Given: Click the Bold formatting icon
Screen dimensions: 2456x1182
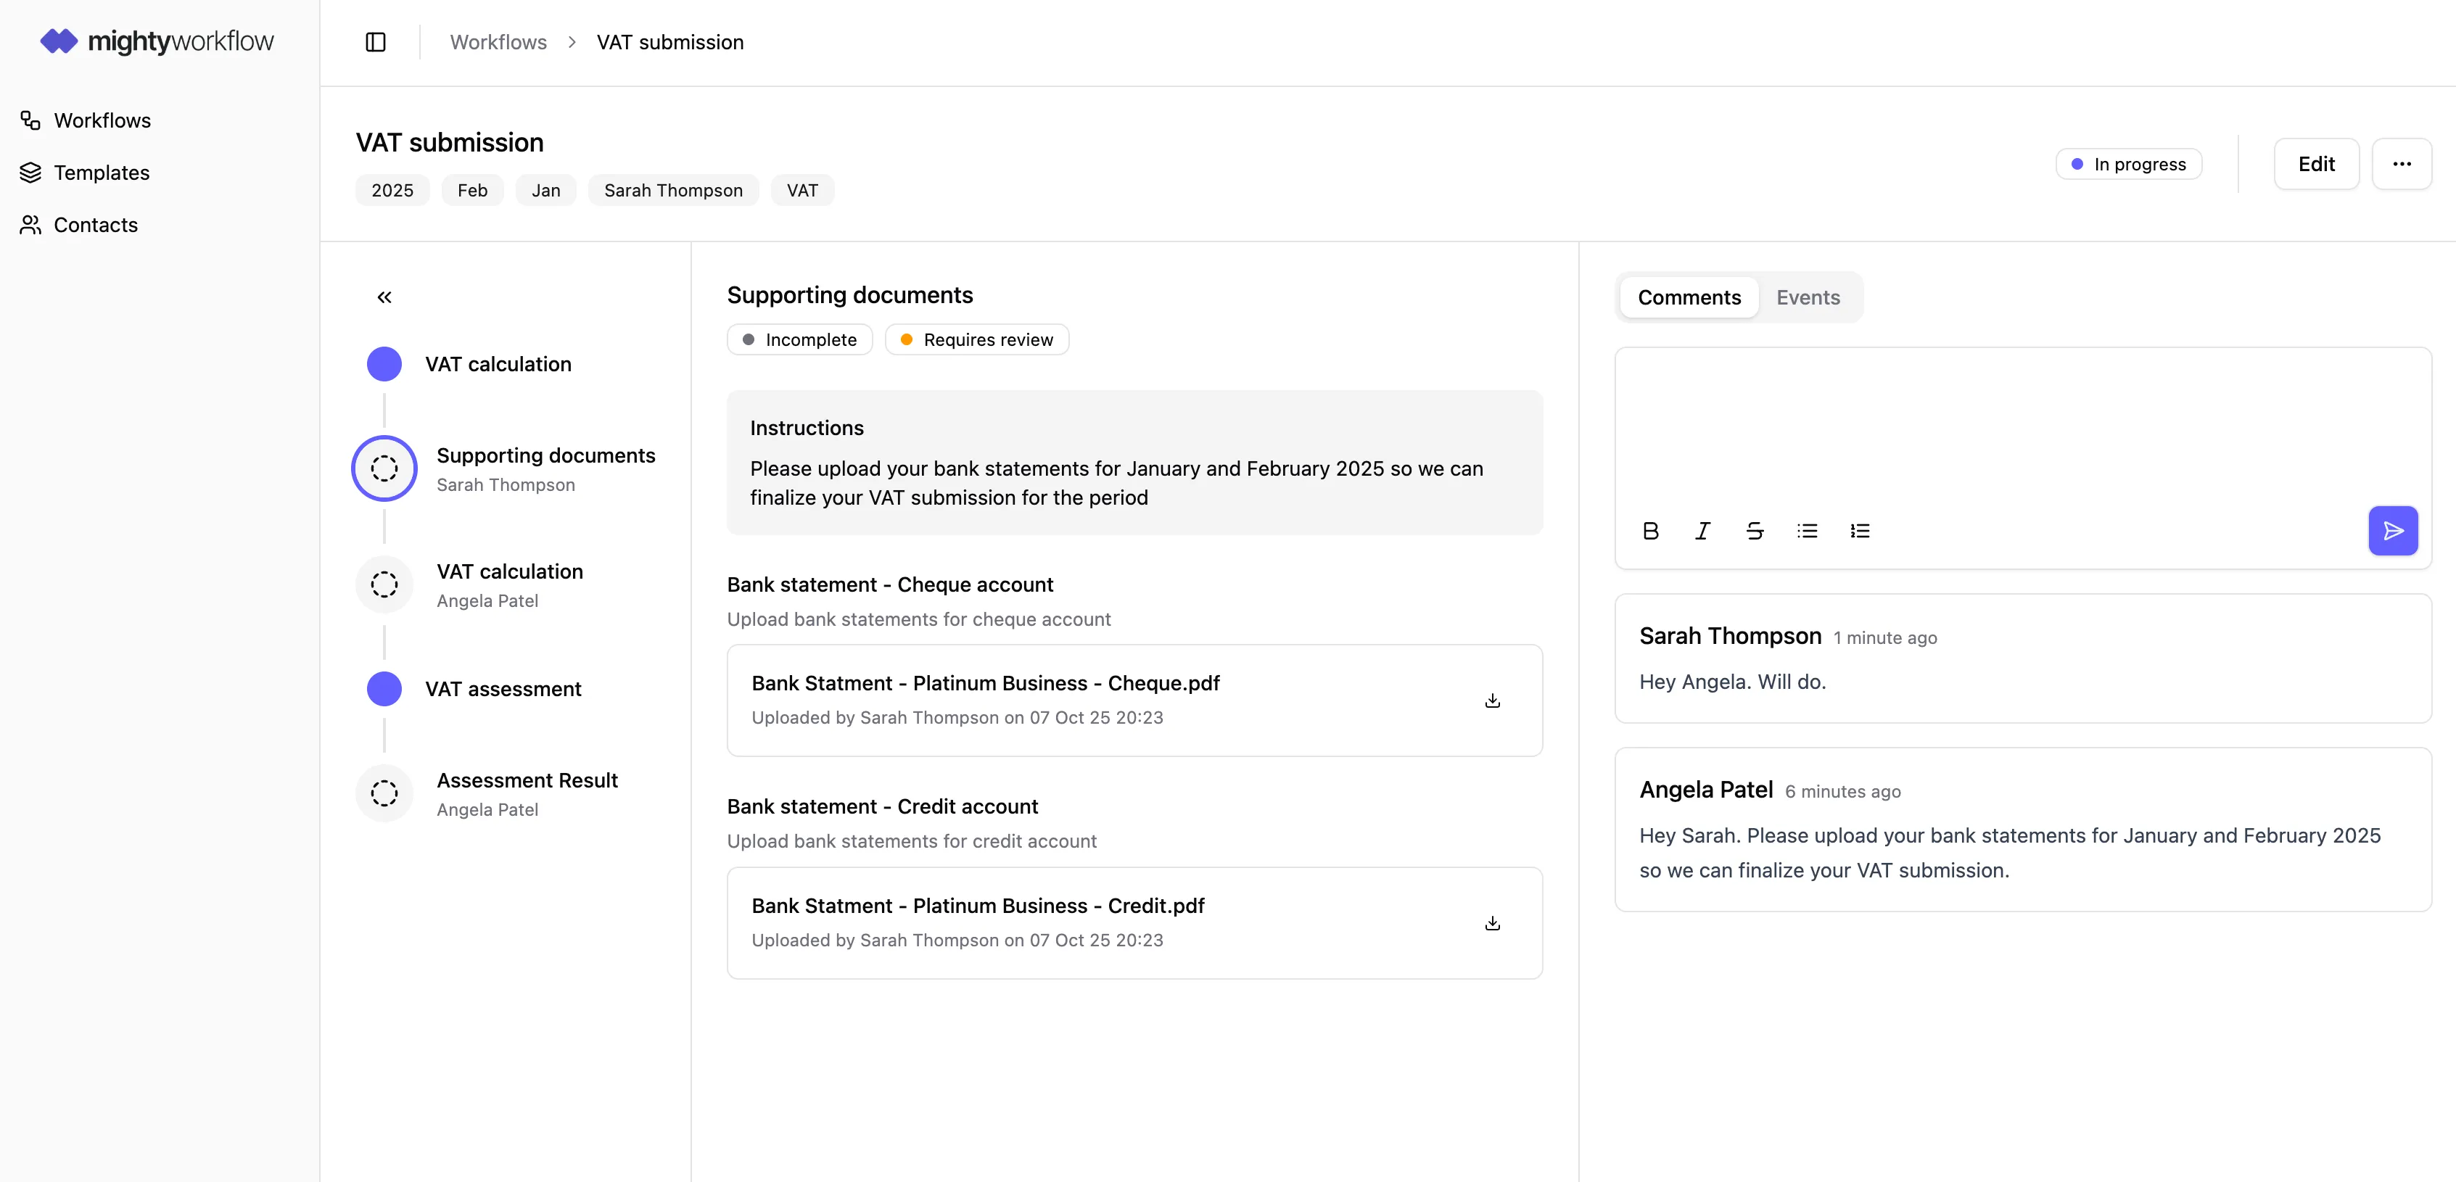Looking at the screenshot, I should 1650,531.
